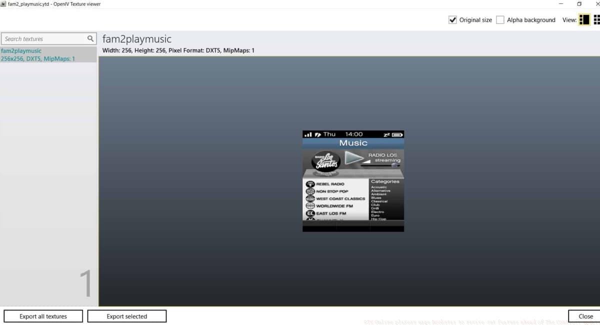The width and height of the screenshot is (600, 325).
Task: Maximize the OpenIV Texture viewer window
Action: [579, 4]
